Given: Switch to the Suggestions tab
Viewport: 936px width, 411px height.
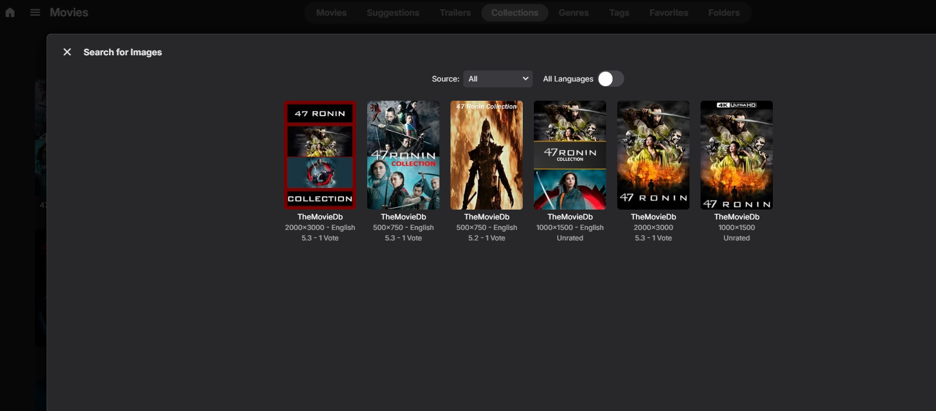Looking at the screenshot, I should pos(393,13).
